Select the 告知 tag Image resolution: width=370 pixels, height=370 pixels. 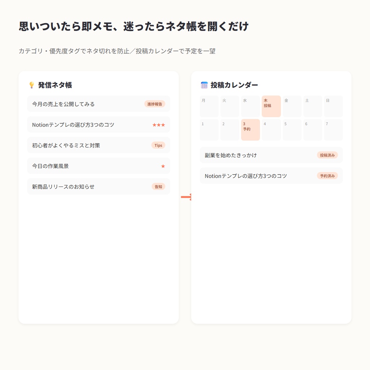(x=158, y=187)
